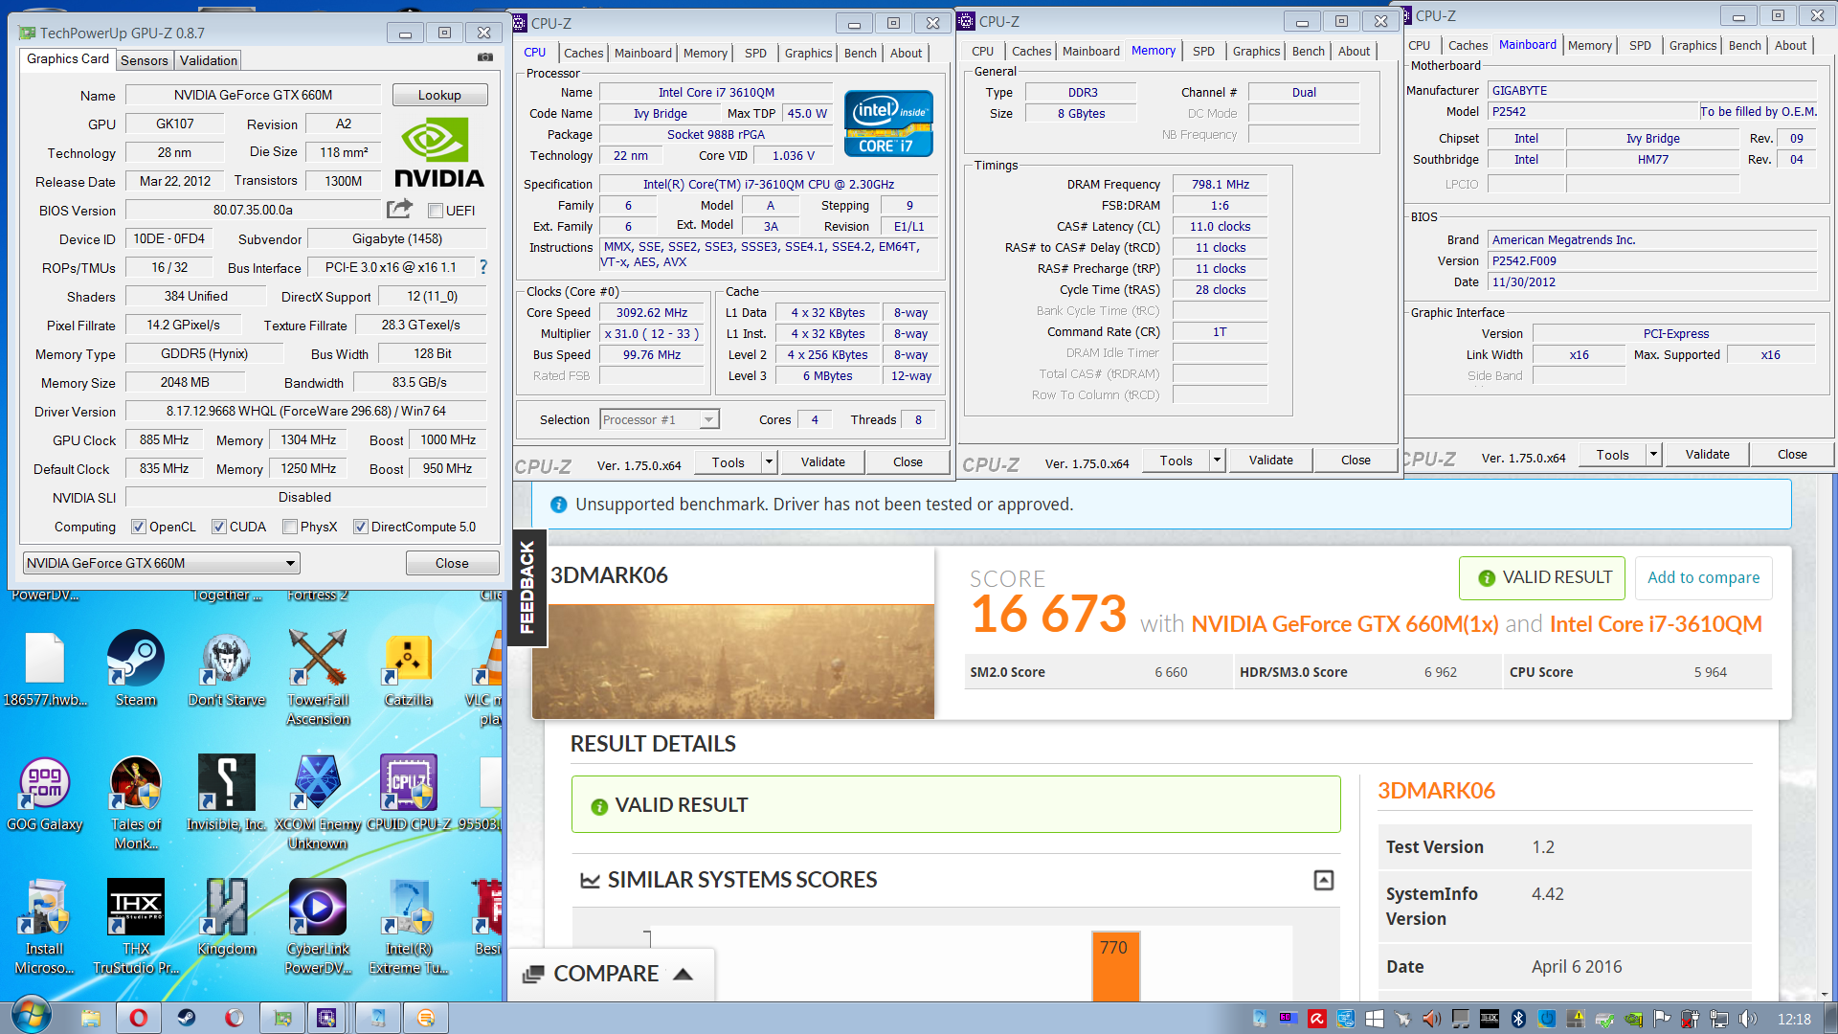The height and width of the screenshot is (1034, 1838).
Task: Open the Invisible, Inc. desktop icon
Action: click(x=226, y=792)
